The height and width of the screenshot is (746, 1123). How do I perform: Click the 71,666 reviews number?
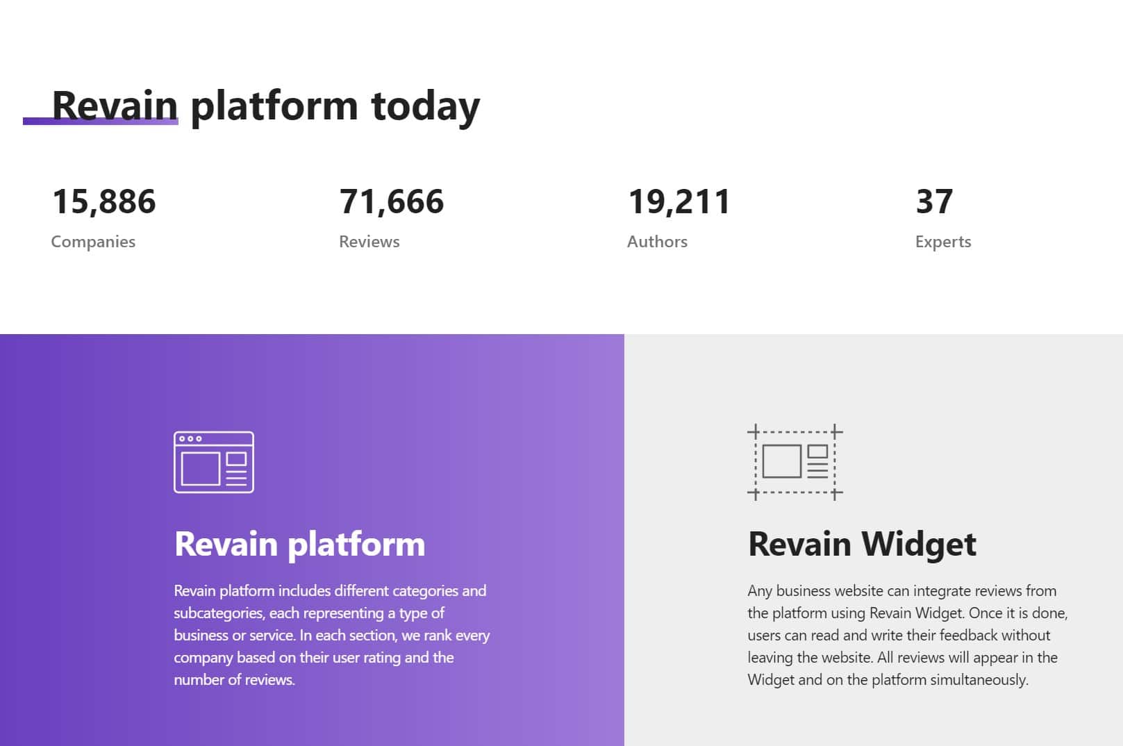[392, 201]
